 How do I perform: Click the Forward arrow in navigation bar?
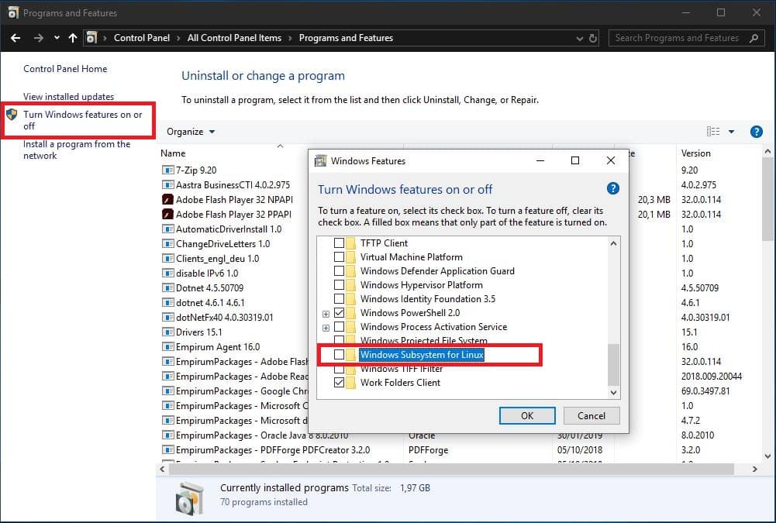38,38
